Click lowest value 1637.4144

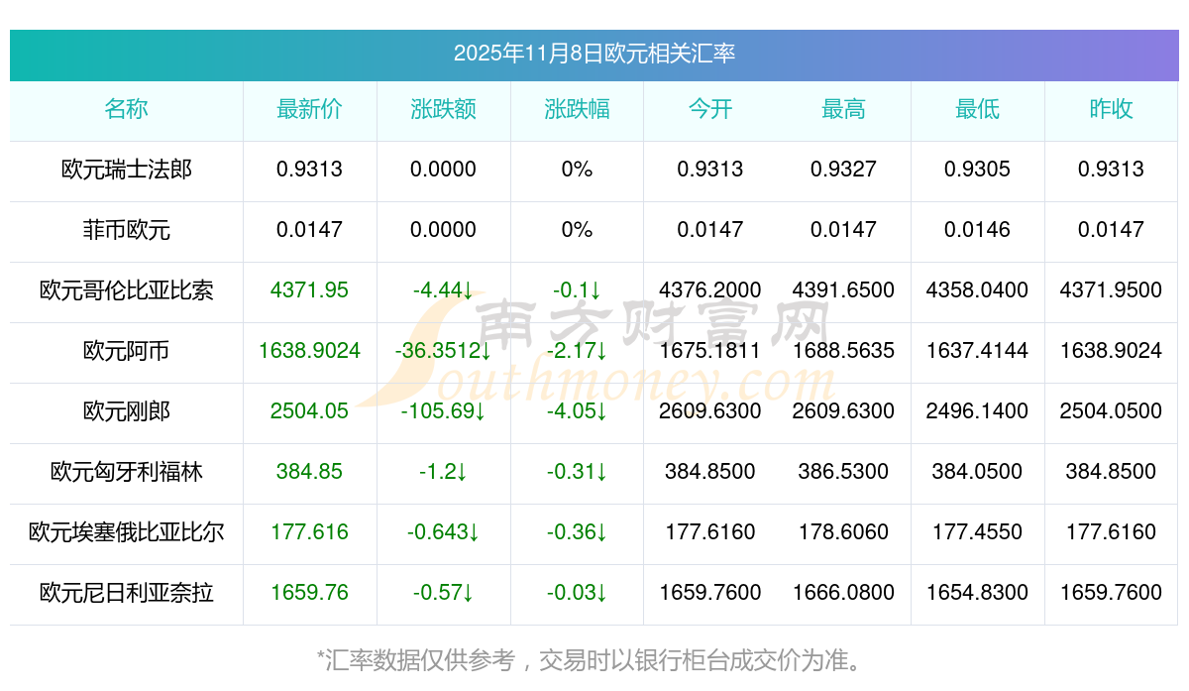click(x=977, y=351)
